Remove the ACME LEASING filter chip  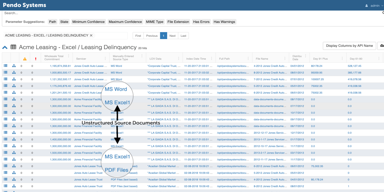pyautogui.click(x=91, y=35)
